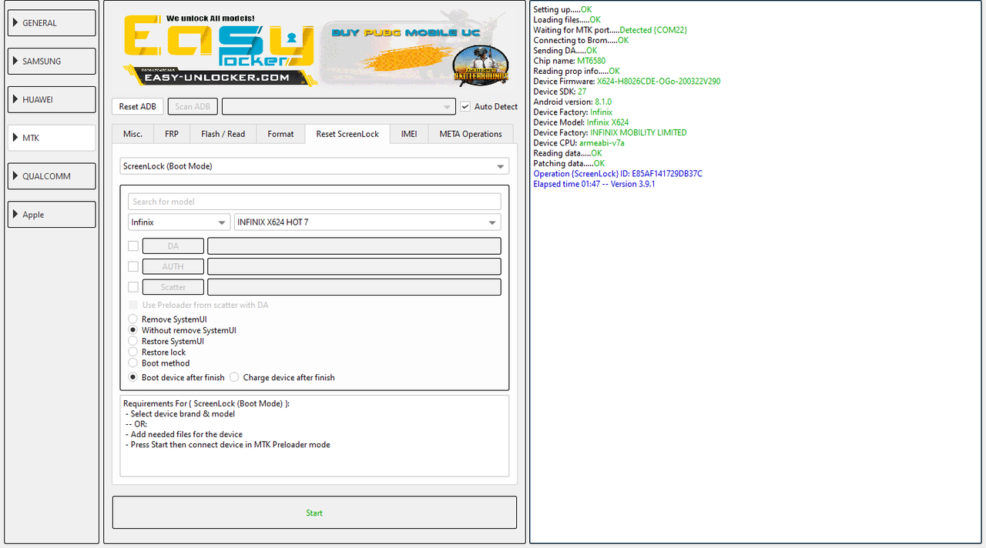Open the Format tab

coord(280,134)
